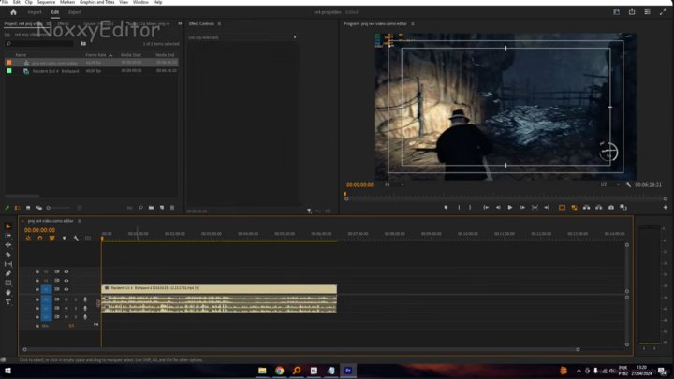Toggle linked selection in timeline
The image size is (674, 379).
click(52, 238)
